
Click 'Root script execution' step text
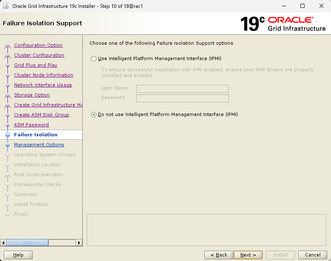[x=38, y=174]
